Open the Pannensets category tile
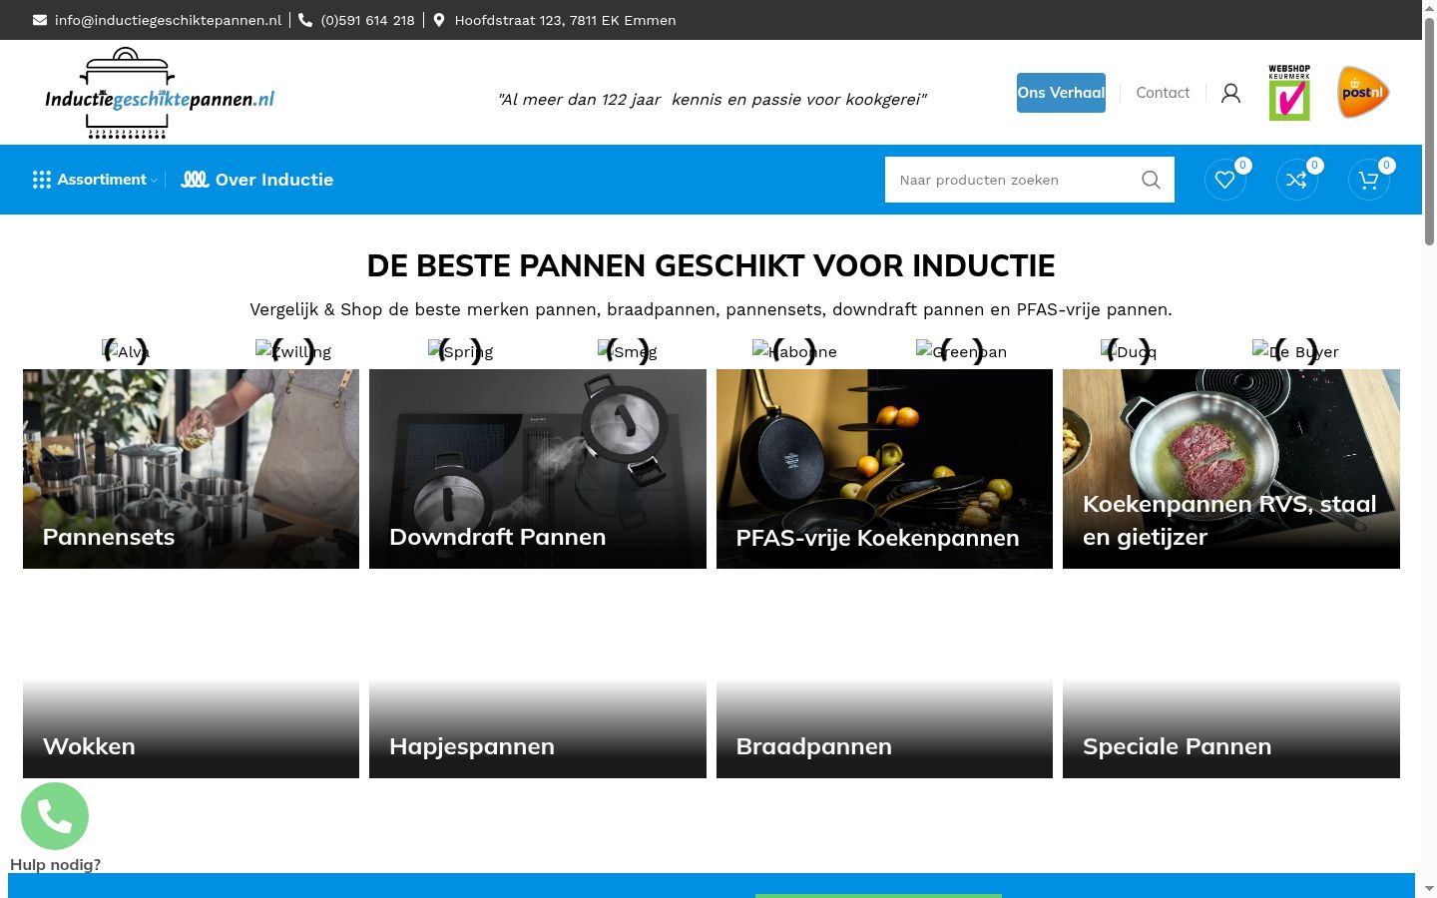This screenshot has width=1437, height=898. pyautogui.click(x=191, y=469)
